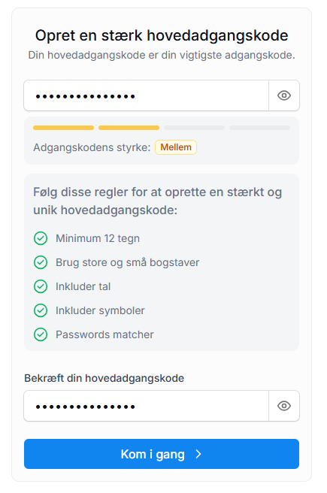Screen dimensions: 327x493
Task: Click the first yellow strength bar segment
Action: pyautogui.click(x=63, y=128)
